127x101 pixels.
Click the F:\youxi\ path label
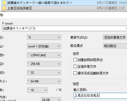(8, 23)
